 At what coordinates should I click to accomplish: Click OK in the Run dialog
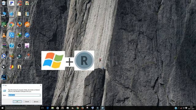coord(17,102)
